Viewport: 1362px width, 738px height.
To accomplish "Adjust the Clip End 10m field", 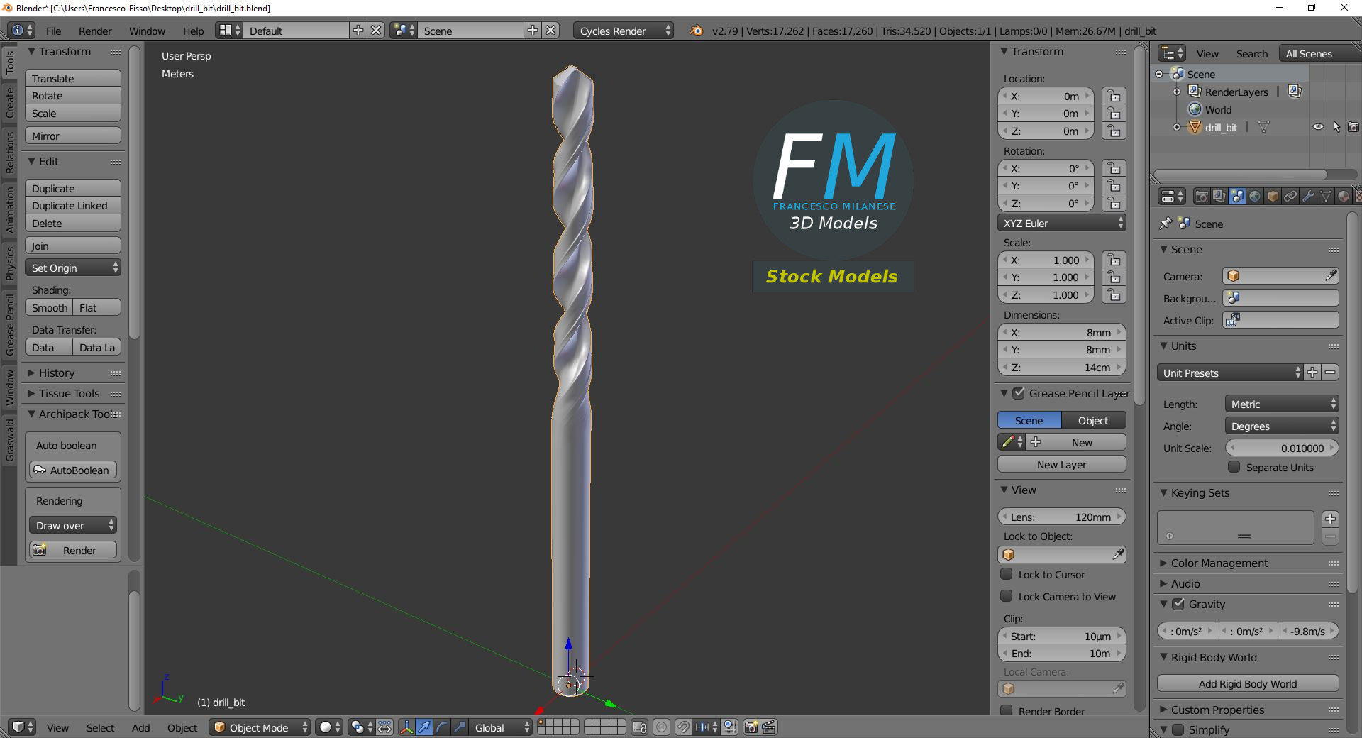I will click(1061, 653).
